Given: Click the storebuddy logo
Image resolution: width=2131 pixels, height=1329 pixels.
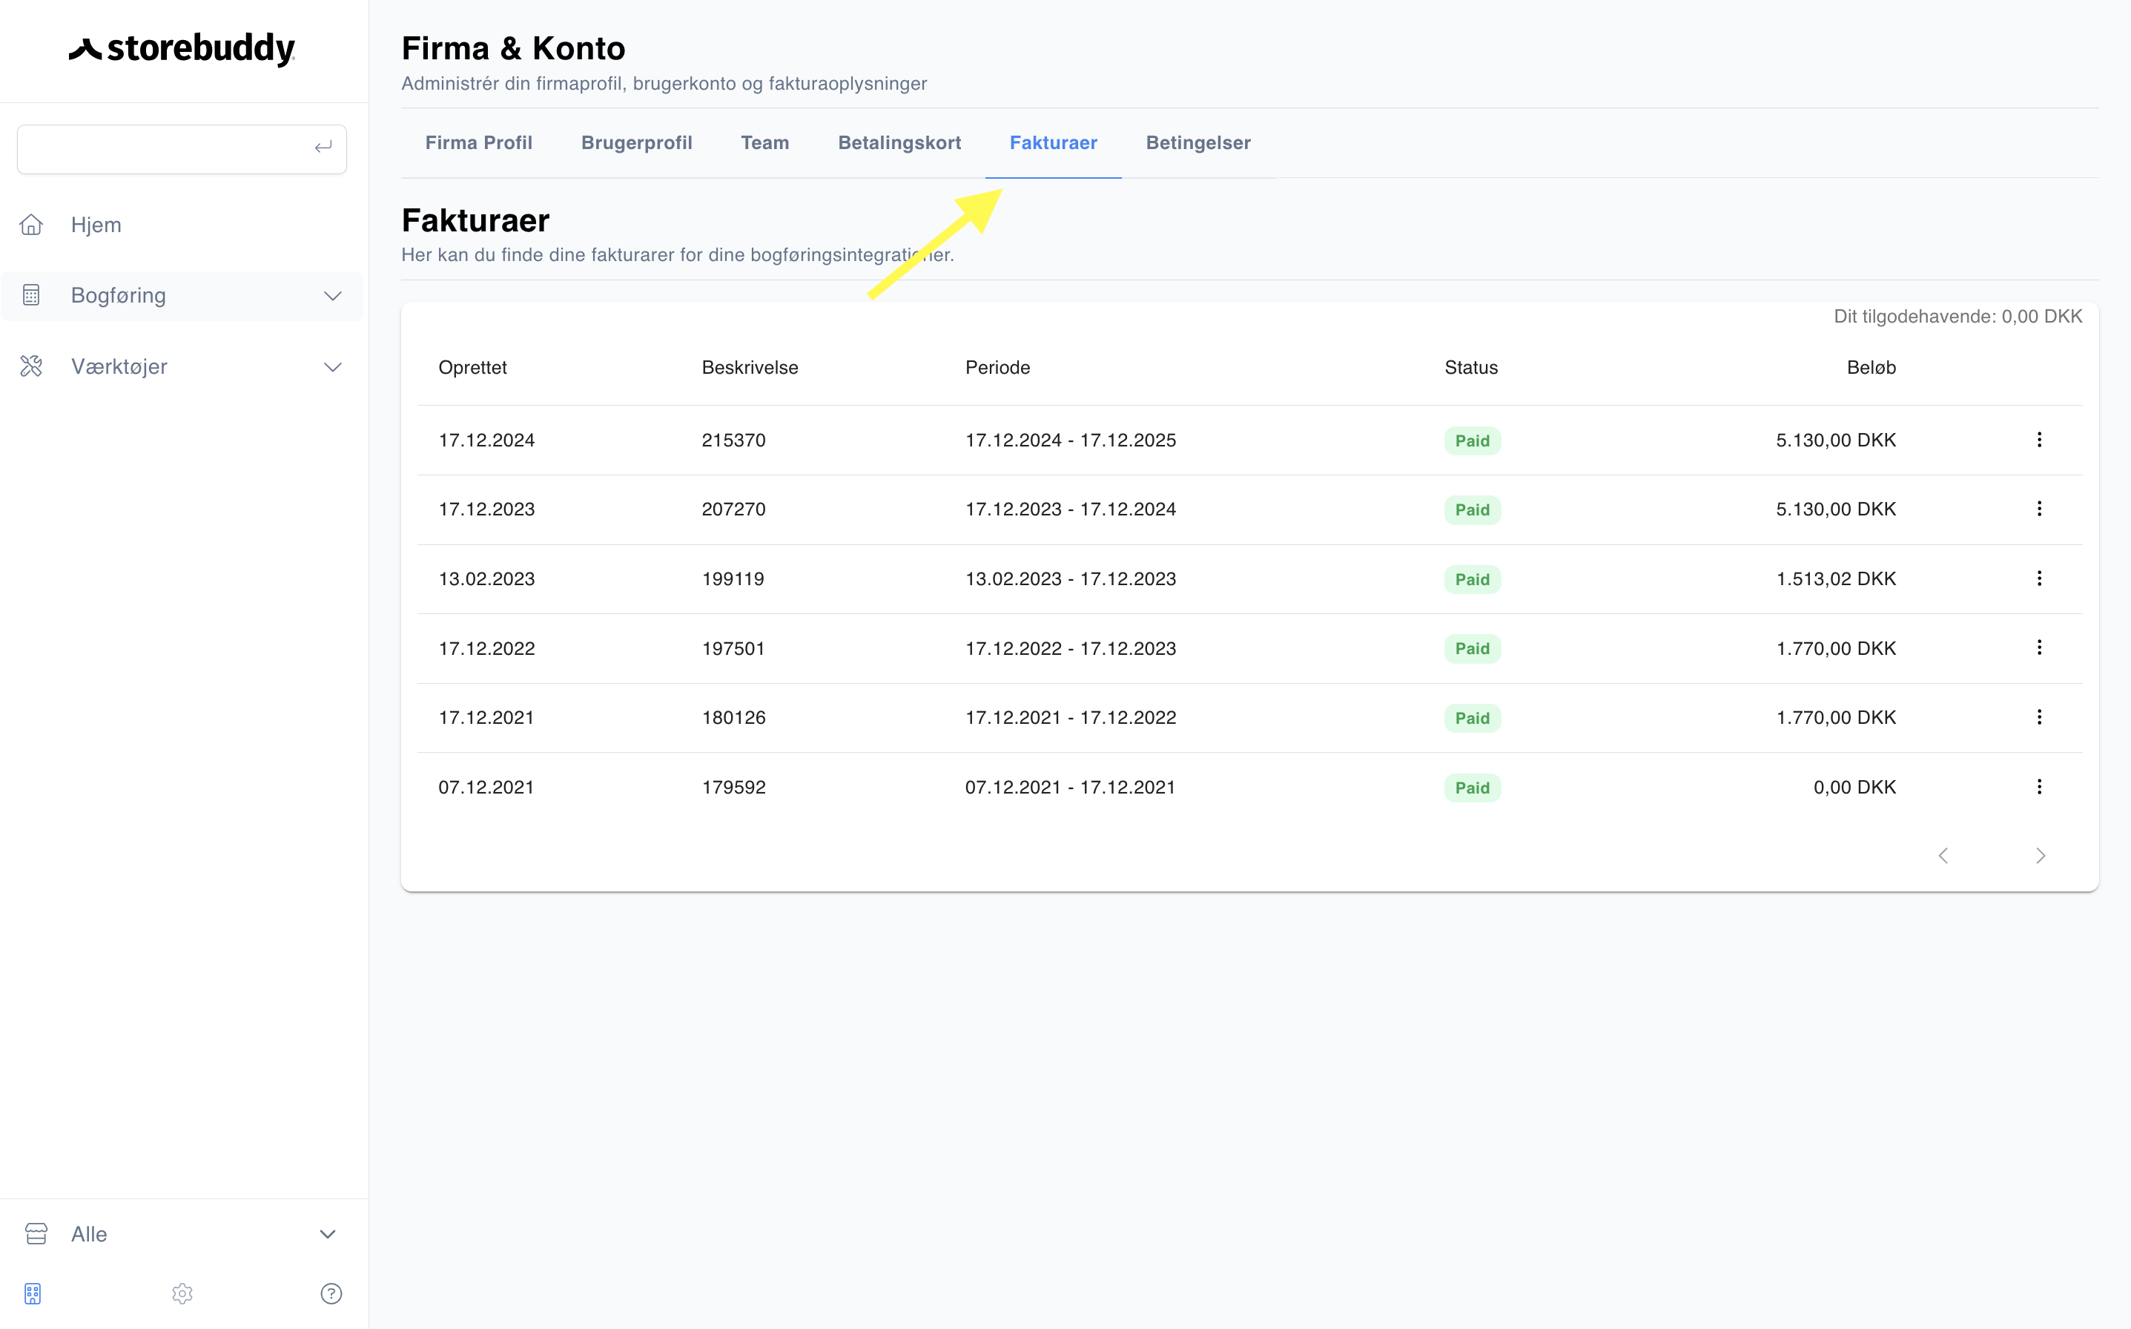Looking at the screenshot, I should point(182,48).
